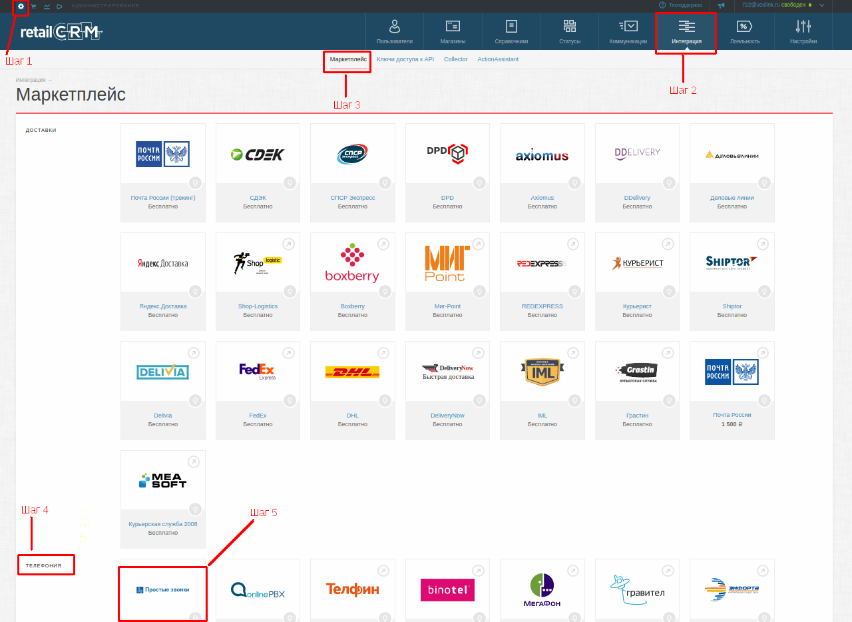The height and width of the screenshot is (622, 852).
Task: Click the arrow icon on FedEx card
Action: coord(288,352)
